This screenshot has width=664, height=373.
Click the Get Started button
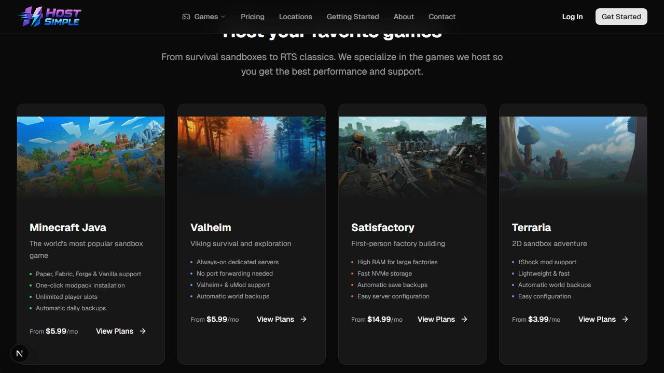(x=621, y=16)
